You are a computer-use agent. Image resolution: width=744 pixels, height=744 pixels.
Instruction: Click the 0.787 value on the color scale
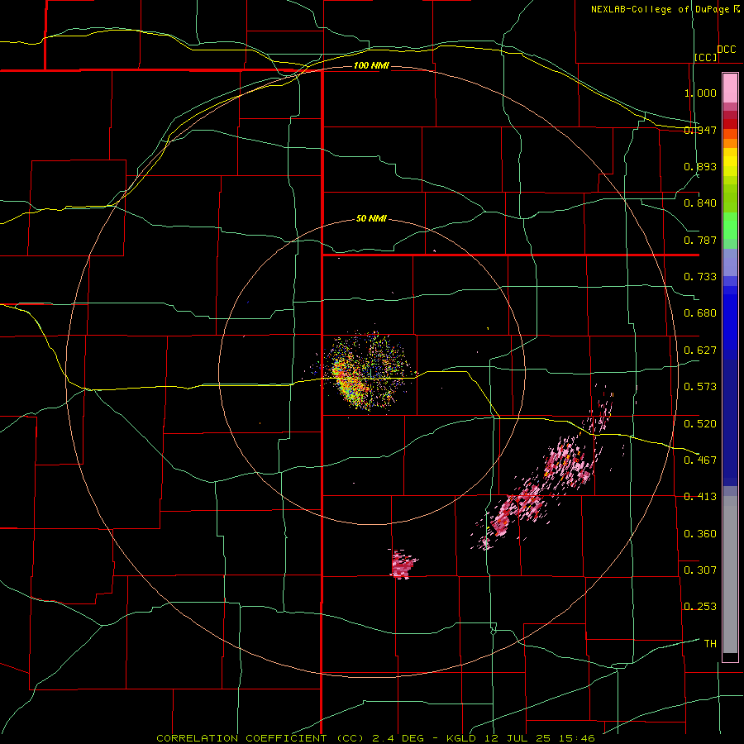(700, 240)
